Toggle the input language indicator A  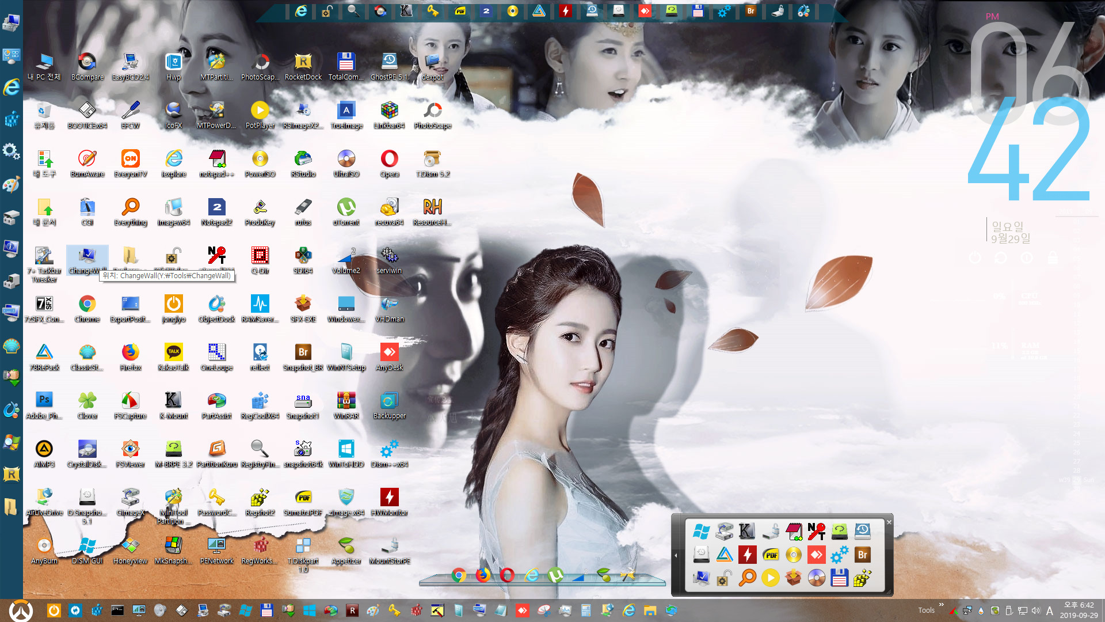coord(1050,611)
